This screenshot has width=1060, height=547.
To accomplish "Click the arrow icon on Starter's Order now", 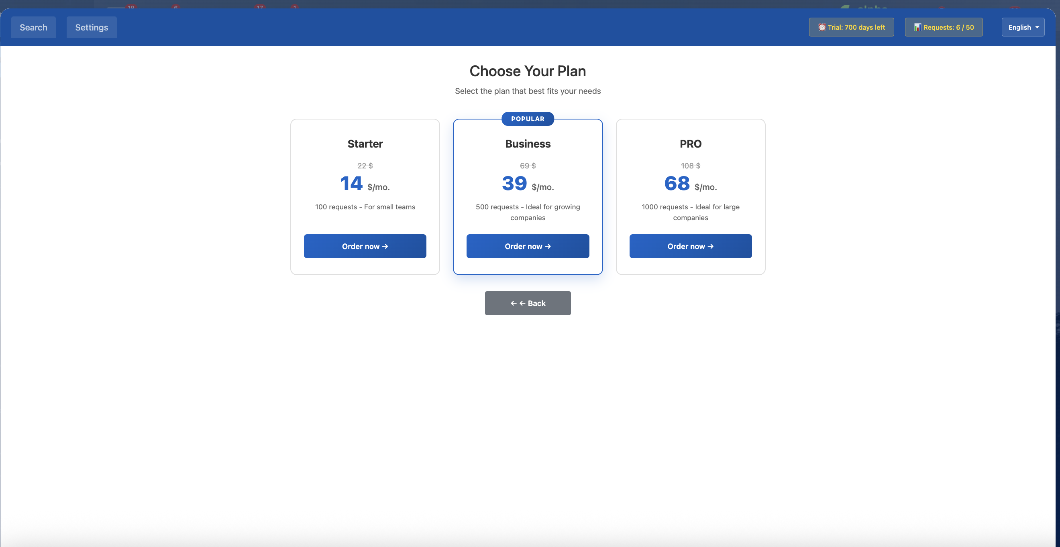I will (x=385, y=246).
